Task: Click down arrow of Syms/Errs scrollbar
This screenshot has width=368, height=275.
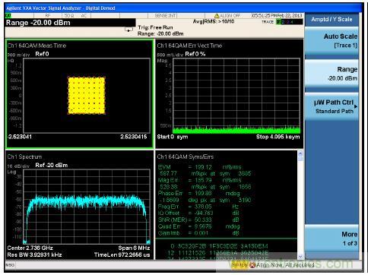Action: pyautogui.click(x=300, y=257)
